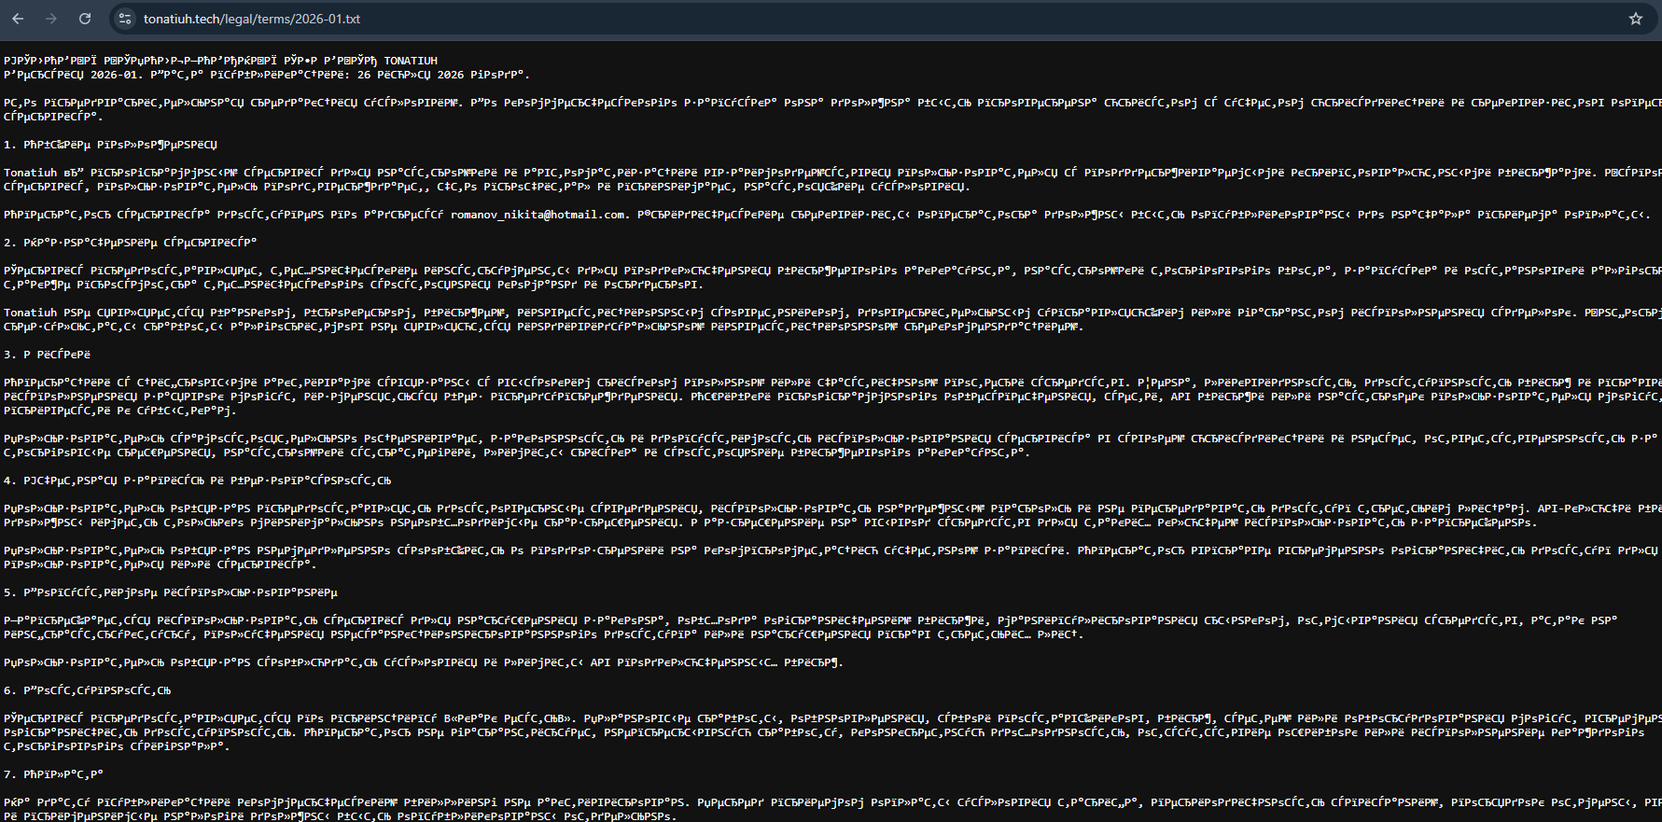Screen dimensions: 1662x822
Task: Click the section heading numbered 6.
Action: (88, 690)
